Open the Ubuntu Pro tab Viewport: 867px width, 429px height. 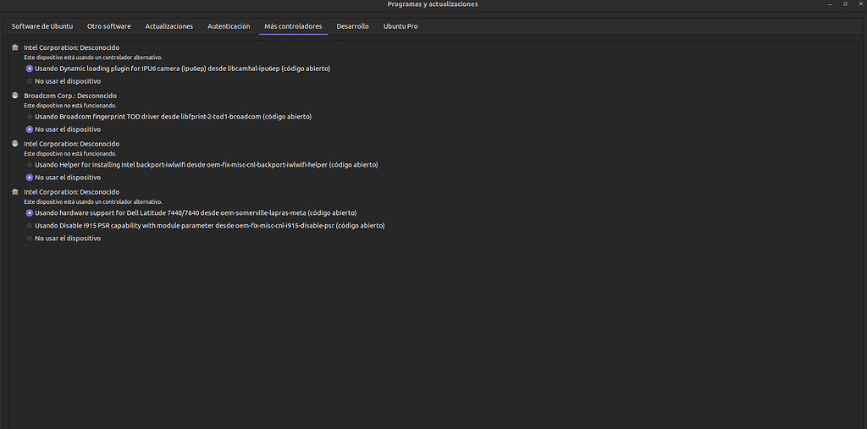(400, 26)
